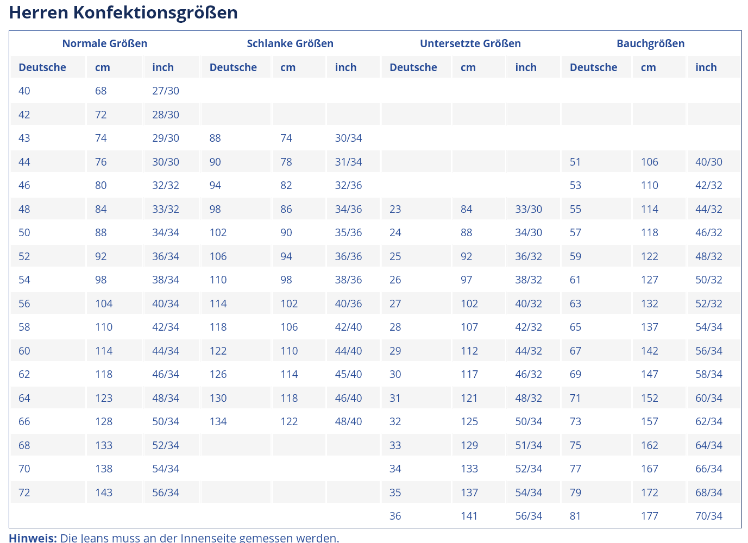The height and width of the screenshot is (543, 748).
Task: Select German size 134 in Schlanke Größen
Action: point(218,421)
